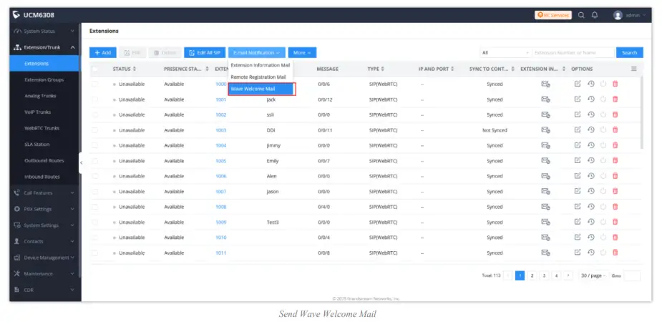This screenshot has height=327, width=662.
Task: Reset extension 1004 with the clock icon
Action: click(590, 145)
